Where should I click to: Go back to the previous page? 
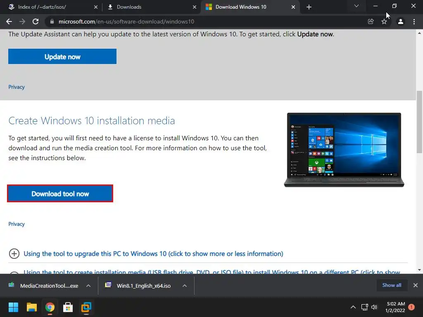click(9, 21)
